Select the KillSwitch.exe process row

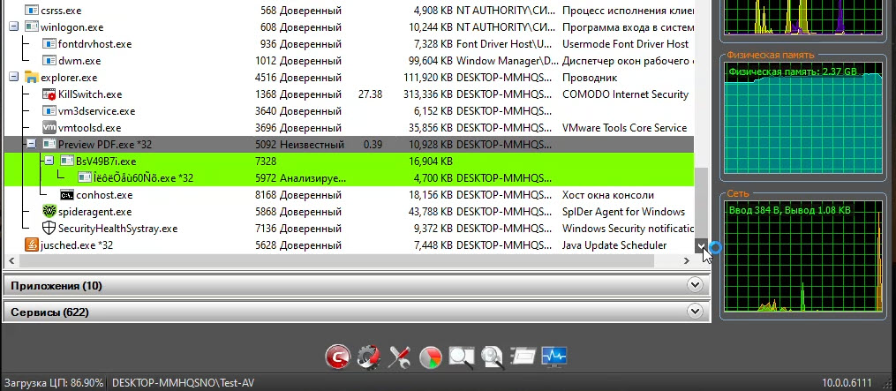click(349, 94)
